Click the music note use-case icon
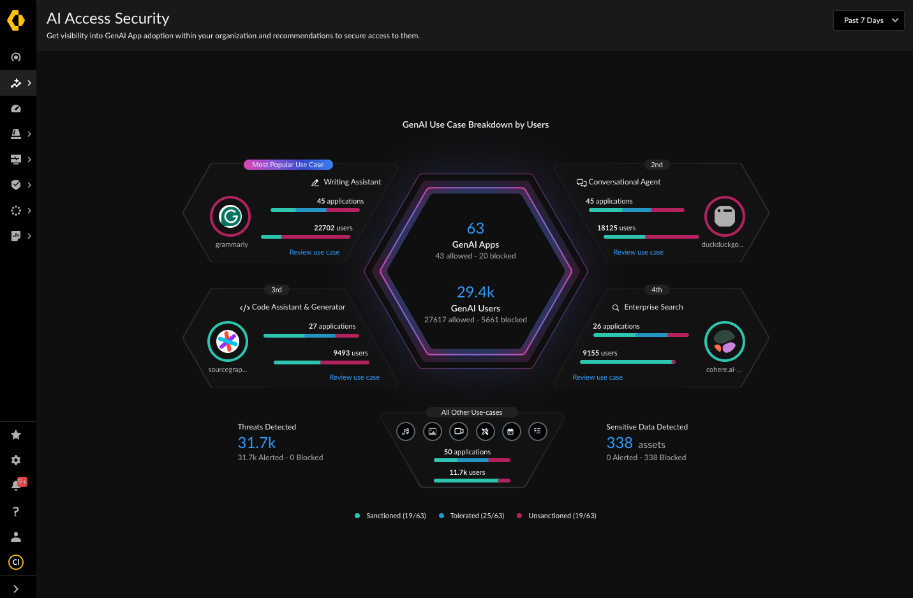Screen dimensions: 913x598 pos(406,431)
